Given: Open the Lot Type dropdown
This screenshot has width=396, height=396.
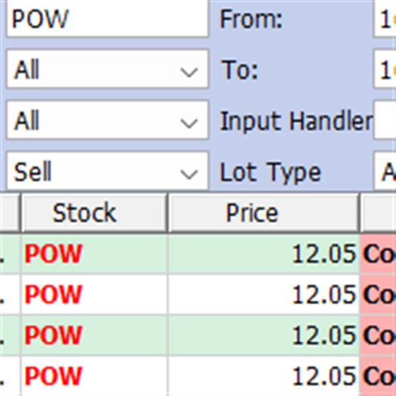Looking at the screenshot, I should [384, 172].
